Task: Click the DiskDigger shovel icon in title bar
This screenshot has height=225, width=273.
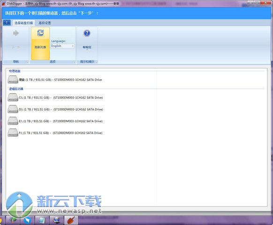Action: pos(3,3)
